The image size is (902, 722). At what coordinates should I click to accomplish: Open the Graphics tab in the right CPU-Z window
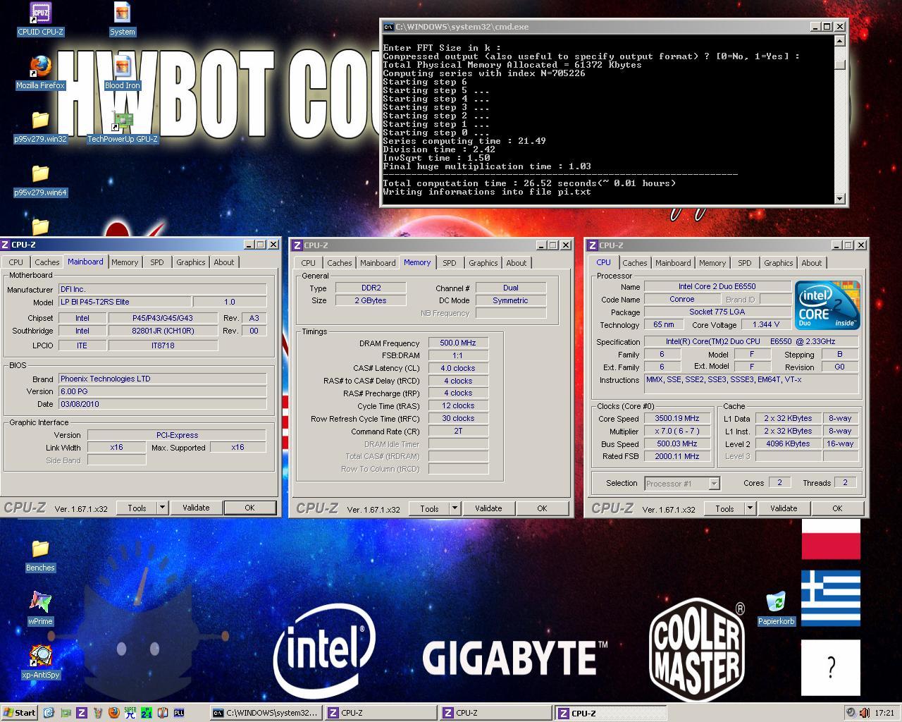click(779, 263)
